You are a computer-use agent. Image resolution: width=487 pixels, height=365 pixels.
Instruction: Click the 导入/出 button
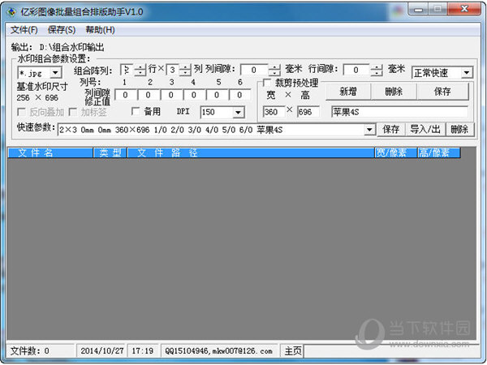(425, 130)
